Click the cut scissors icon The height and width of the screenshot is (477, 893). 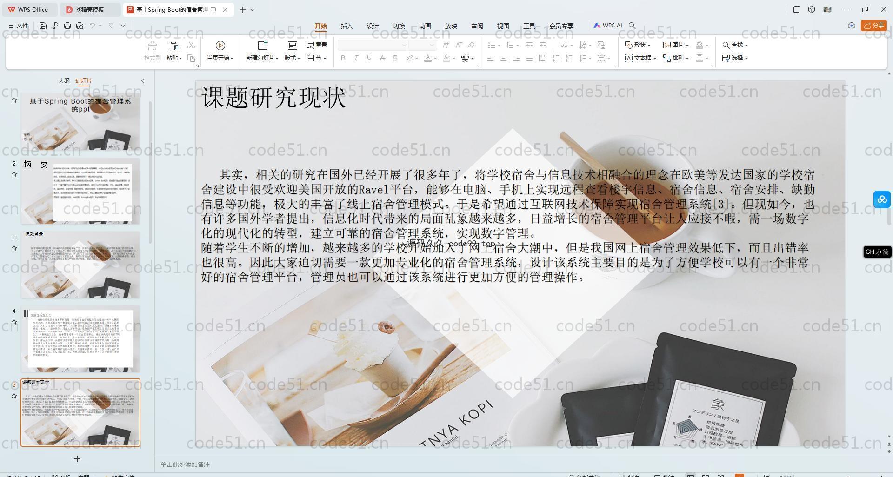click(x=191, y=45)
